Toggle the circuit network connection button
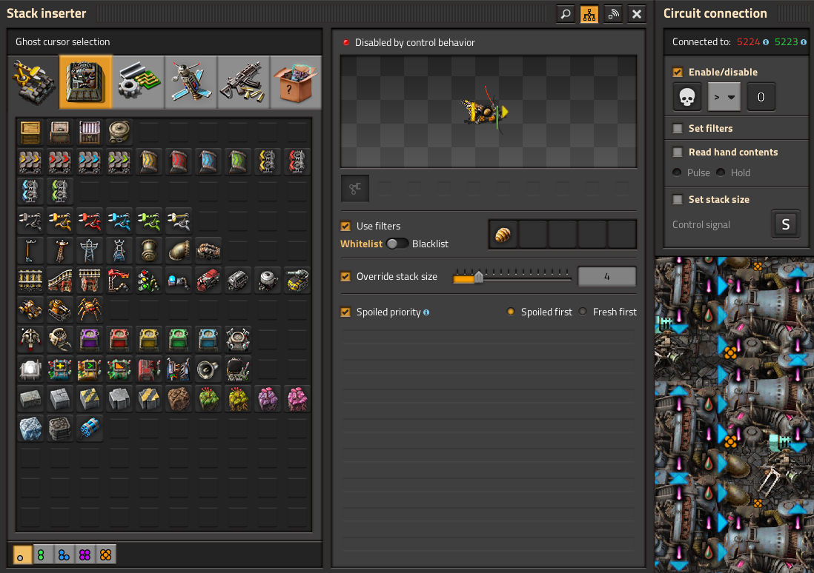 [x=589, y=14]
